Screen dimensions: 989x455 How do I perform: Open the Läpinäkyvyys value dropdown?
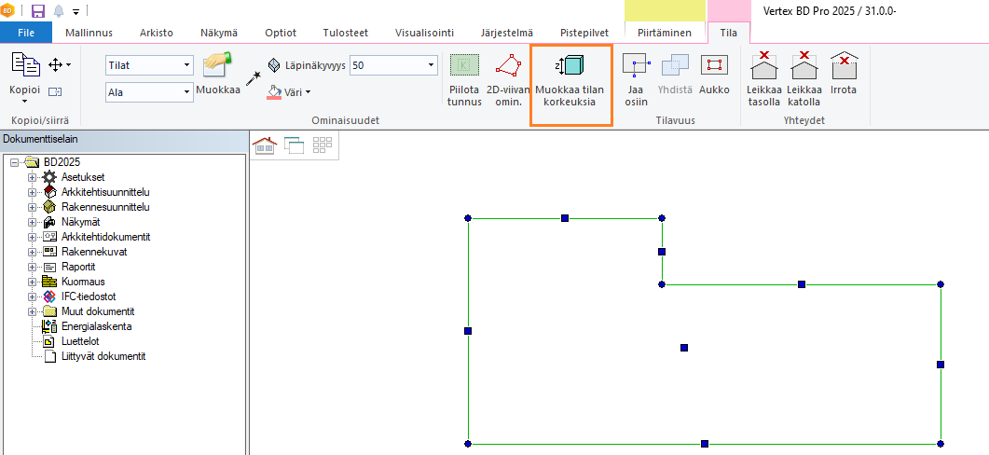coord(430,65)
